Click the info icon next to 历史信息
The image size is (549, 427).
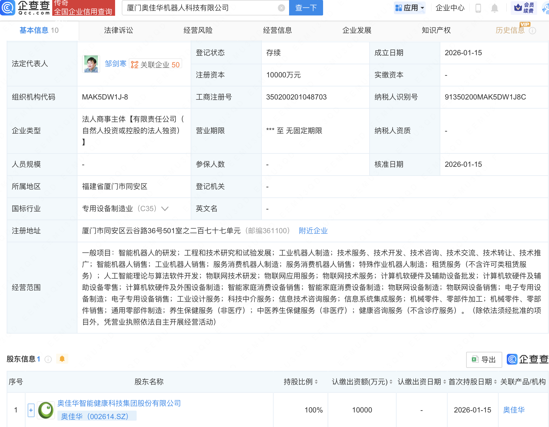(x=532, y=31)
